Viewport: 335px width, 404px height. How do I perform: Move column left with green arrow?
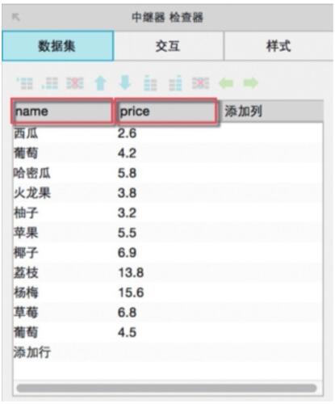point(226,83)
